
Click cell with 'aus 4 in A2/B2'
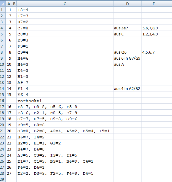tap(127, 88)
